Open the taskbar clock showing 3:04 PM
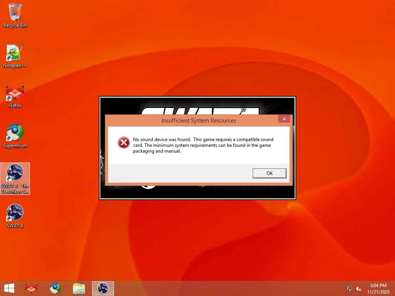 point(378,288)
